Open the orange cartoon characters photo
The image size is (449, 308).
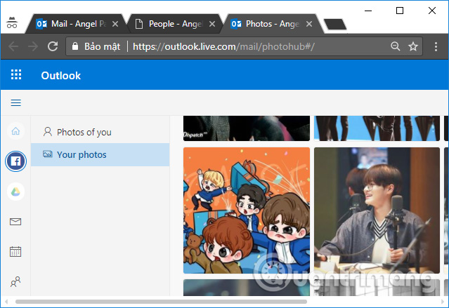coord(247,210)
